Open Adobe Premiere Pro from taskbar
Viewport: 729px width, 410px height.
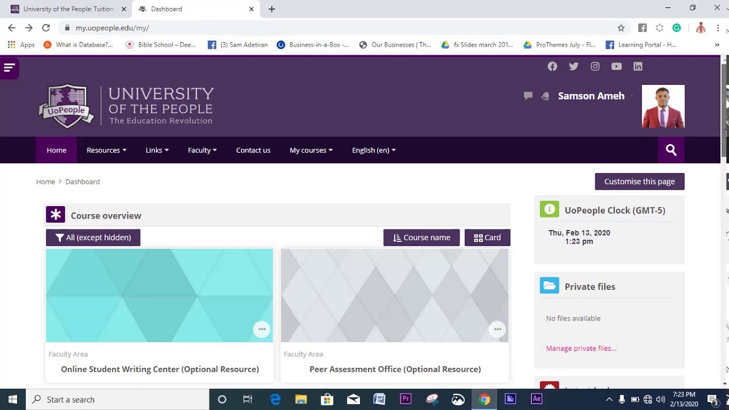click(406, 399)
